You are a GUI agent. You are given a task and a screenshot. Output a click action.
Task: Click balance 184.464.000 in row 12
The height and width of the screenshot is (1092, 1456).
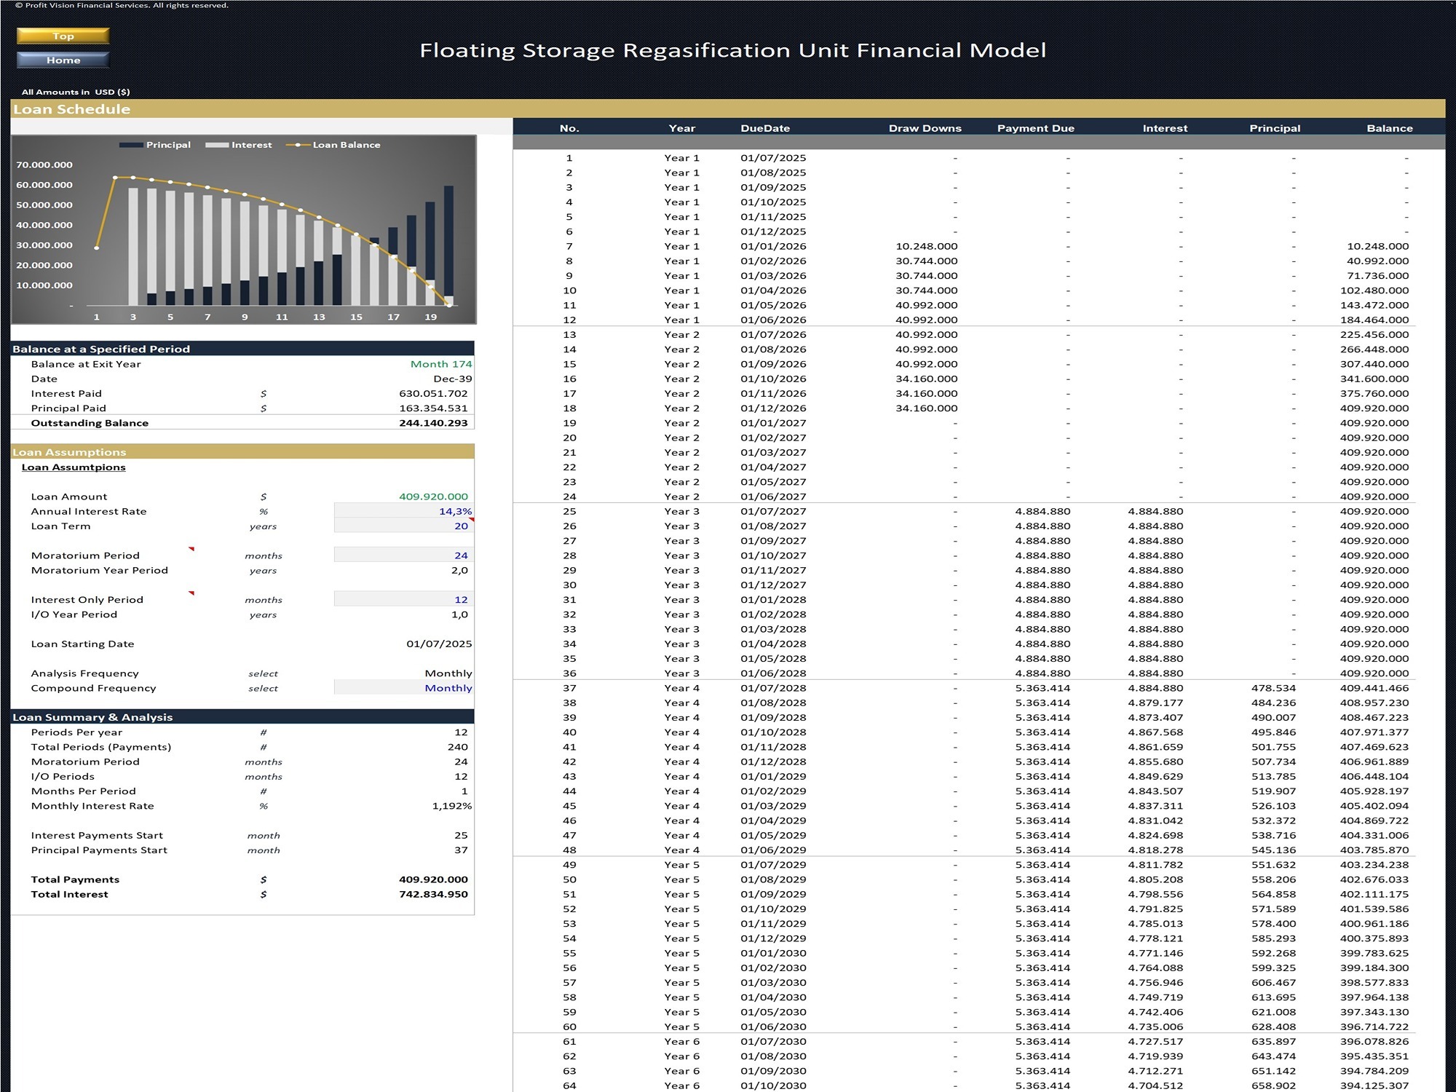point(1374,320)
